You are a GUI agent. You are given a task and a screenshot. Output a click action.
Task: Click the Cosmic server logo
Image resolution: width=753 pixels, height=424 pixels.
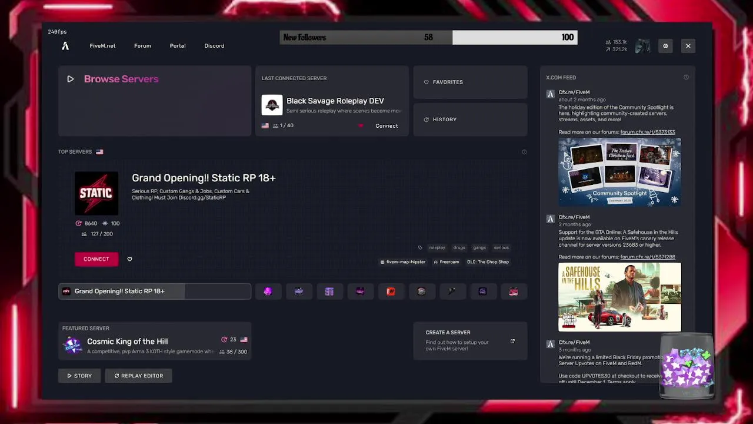pos(72,346)
